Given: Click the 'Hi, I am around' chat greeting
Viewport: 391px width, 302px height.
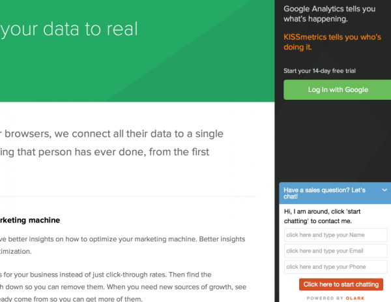Looking at the screenshot, I should point(322,216).
